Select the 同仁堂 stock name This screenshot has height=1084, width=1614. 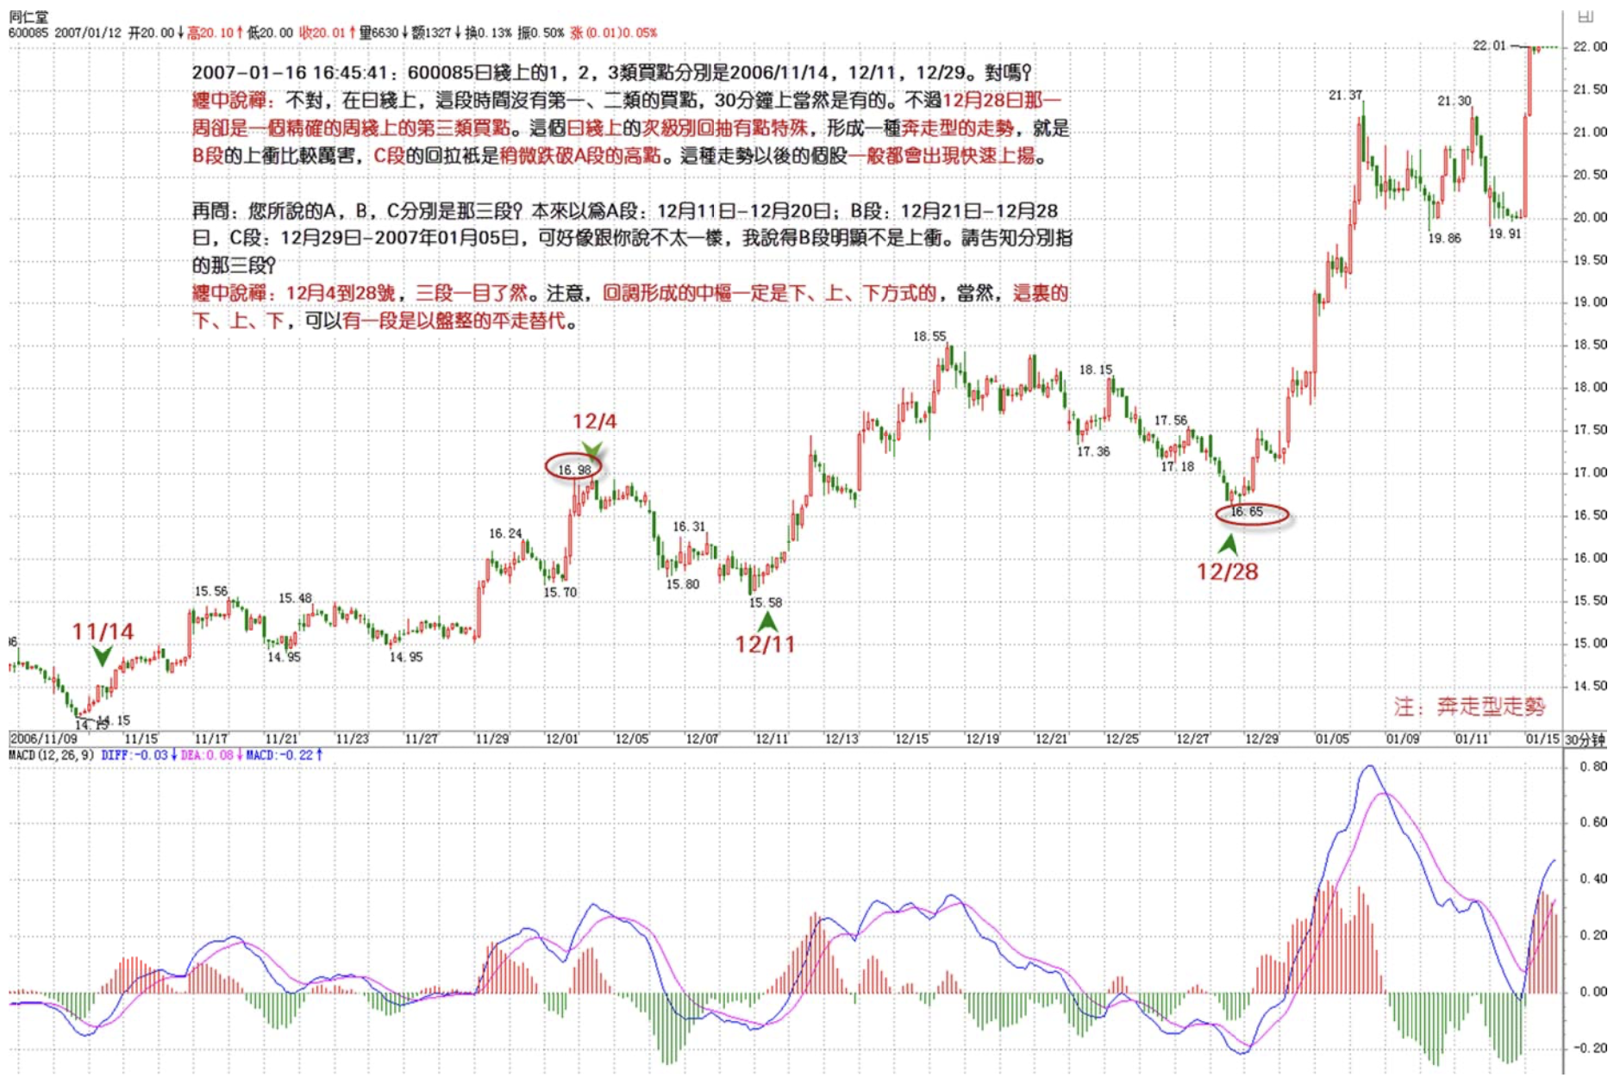(x=28, y=16)
